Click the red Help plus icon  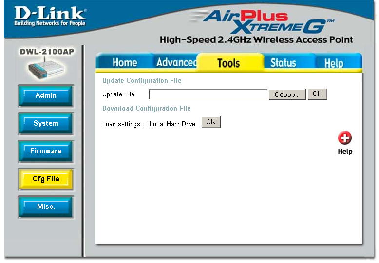pyautogui.click(x=345, y=138)
